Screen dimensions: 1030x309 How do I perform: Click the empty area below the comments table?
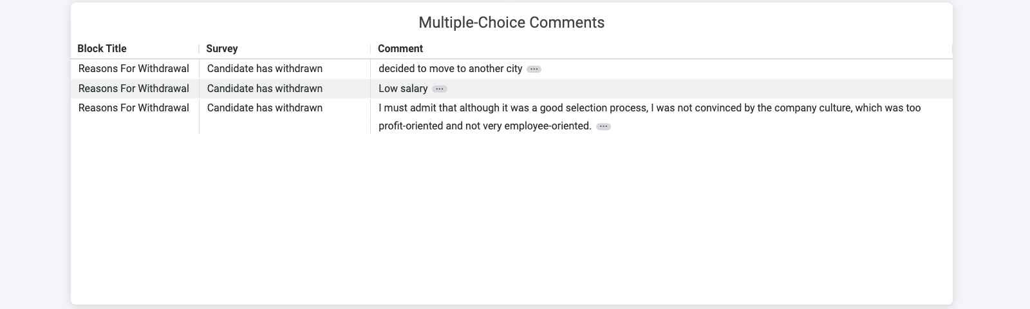[511, 219]
